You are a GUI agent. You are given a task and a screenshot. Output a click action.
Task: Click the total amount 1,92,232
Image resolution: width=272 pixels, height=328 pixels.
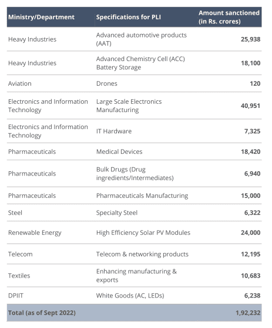pyautogui.click(x=248, y=313)
